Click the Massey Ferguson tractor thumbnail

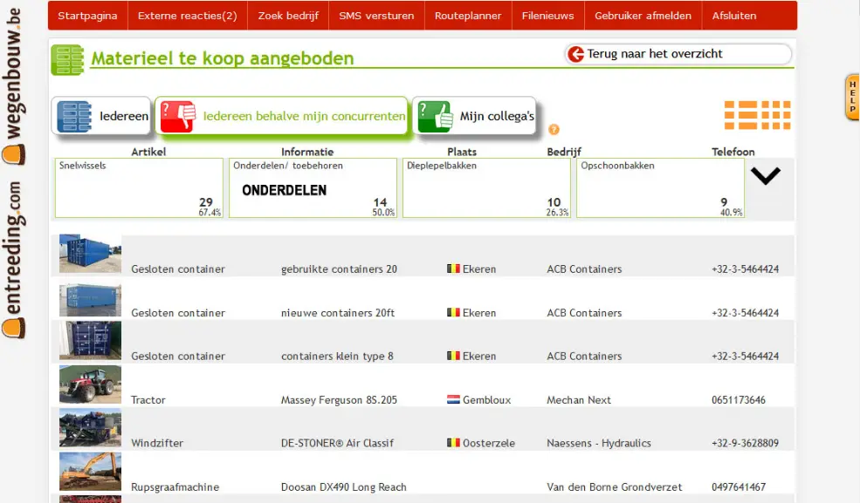tap(90, 384)
